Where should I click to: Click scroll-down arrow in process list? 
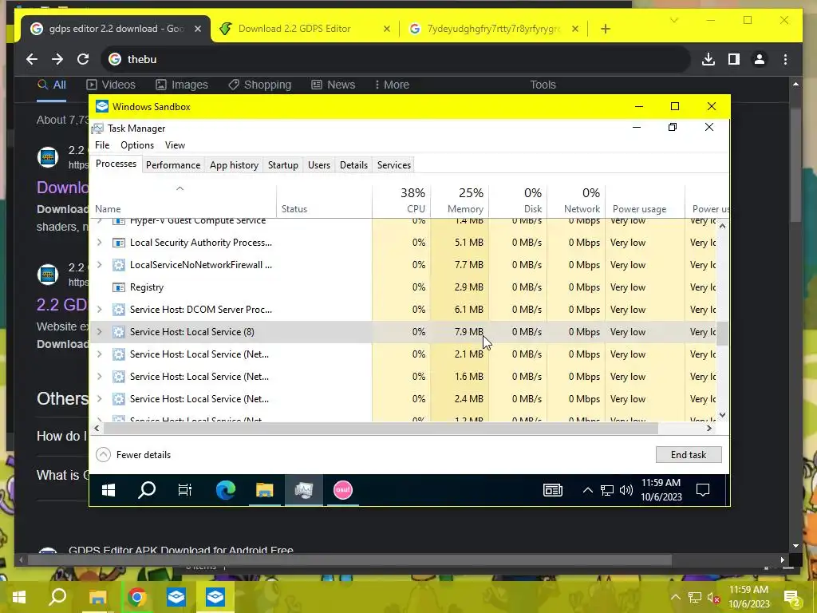tap(722, 415)
